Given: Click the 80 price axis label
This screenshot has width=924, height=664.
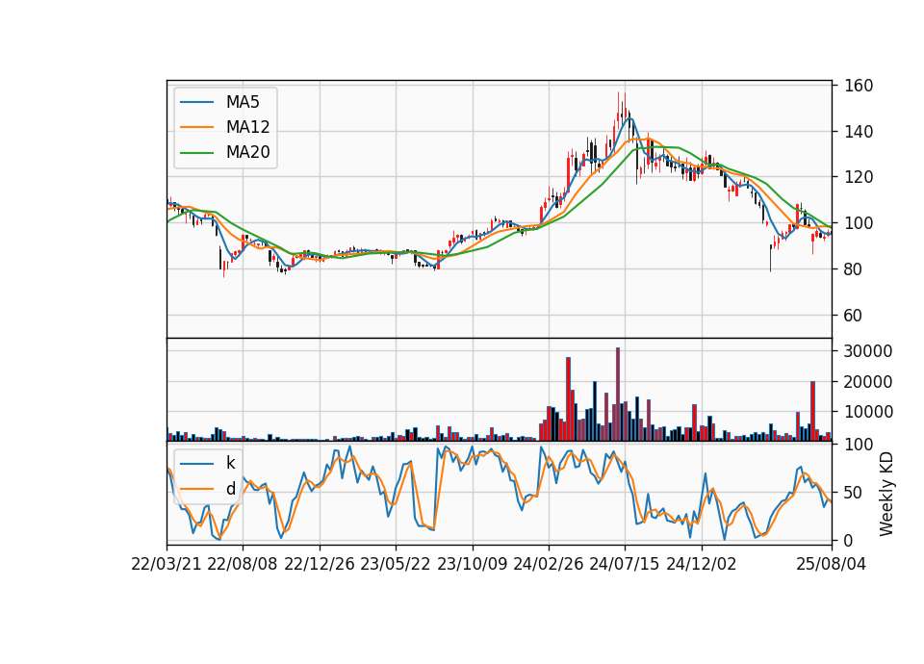Looking at the screenshot, I should [x=853, y=269].
